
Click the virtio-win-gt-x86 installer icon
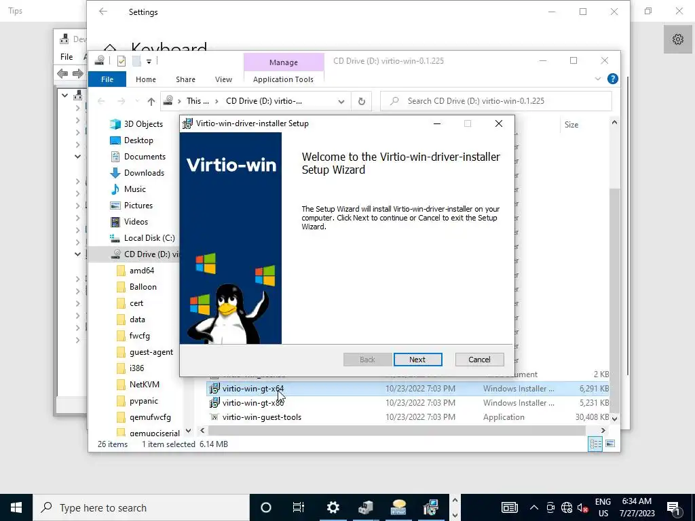pyautogui.click(x=214, y=403)
